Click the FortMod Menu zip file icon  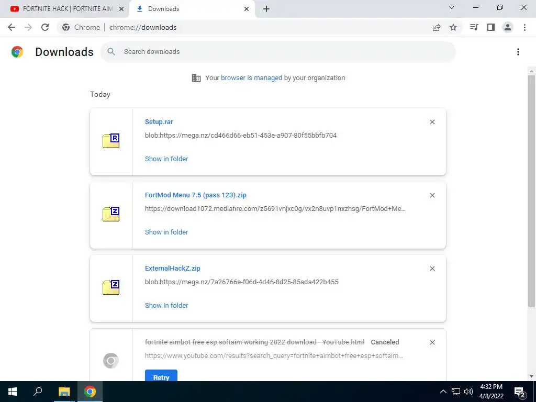pyautogui.click(x=111, y=214)
